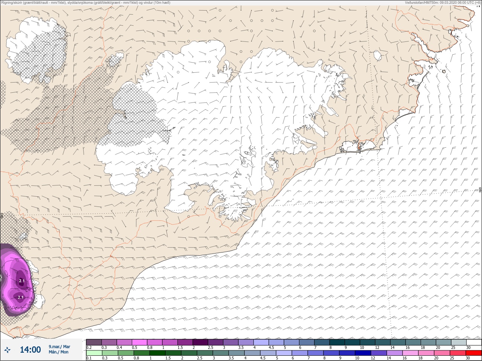Viewport: 482px width, 361px height.
Task: Click the pink snow legend swatch at 0.5
Action: tap(139, 342)
